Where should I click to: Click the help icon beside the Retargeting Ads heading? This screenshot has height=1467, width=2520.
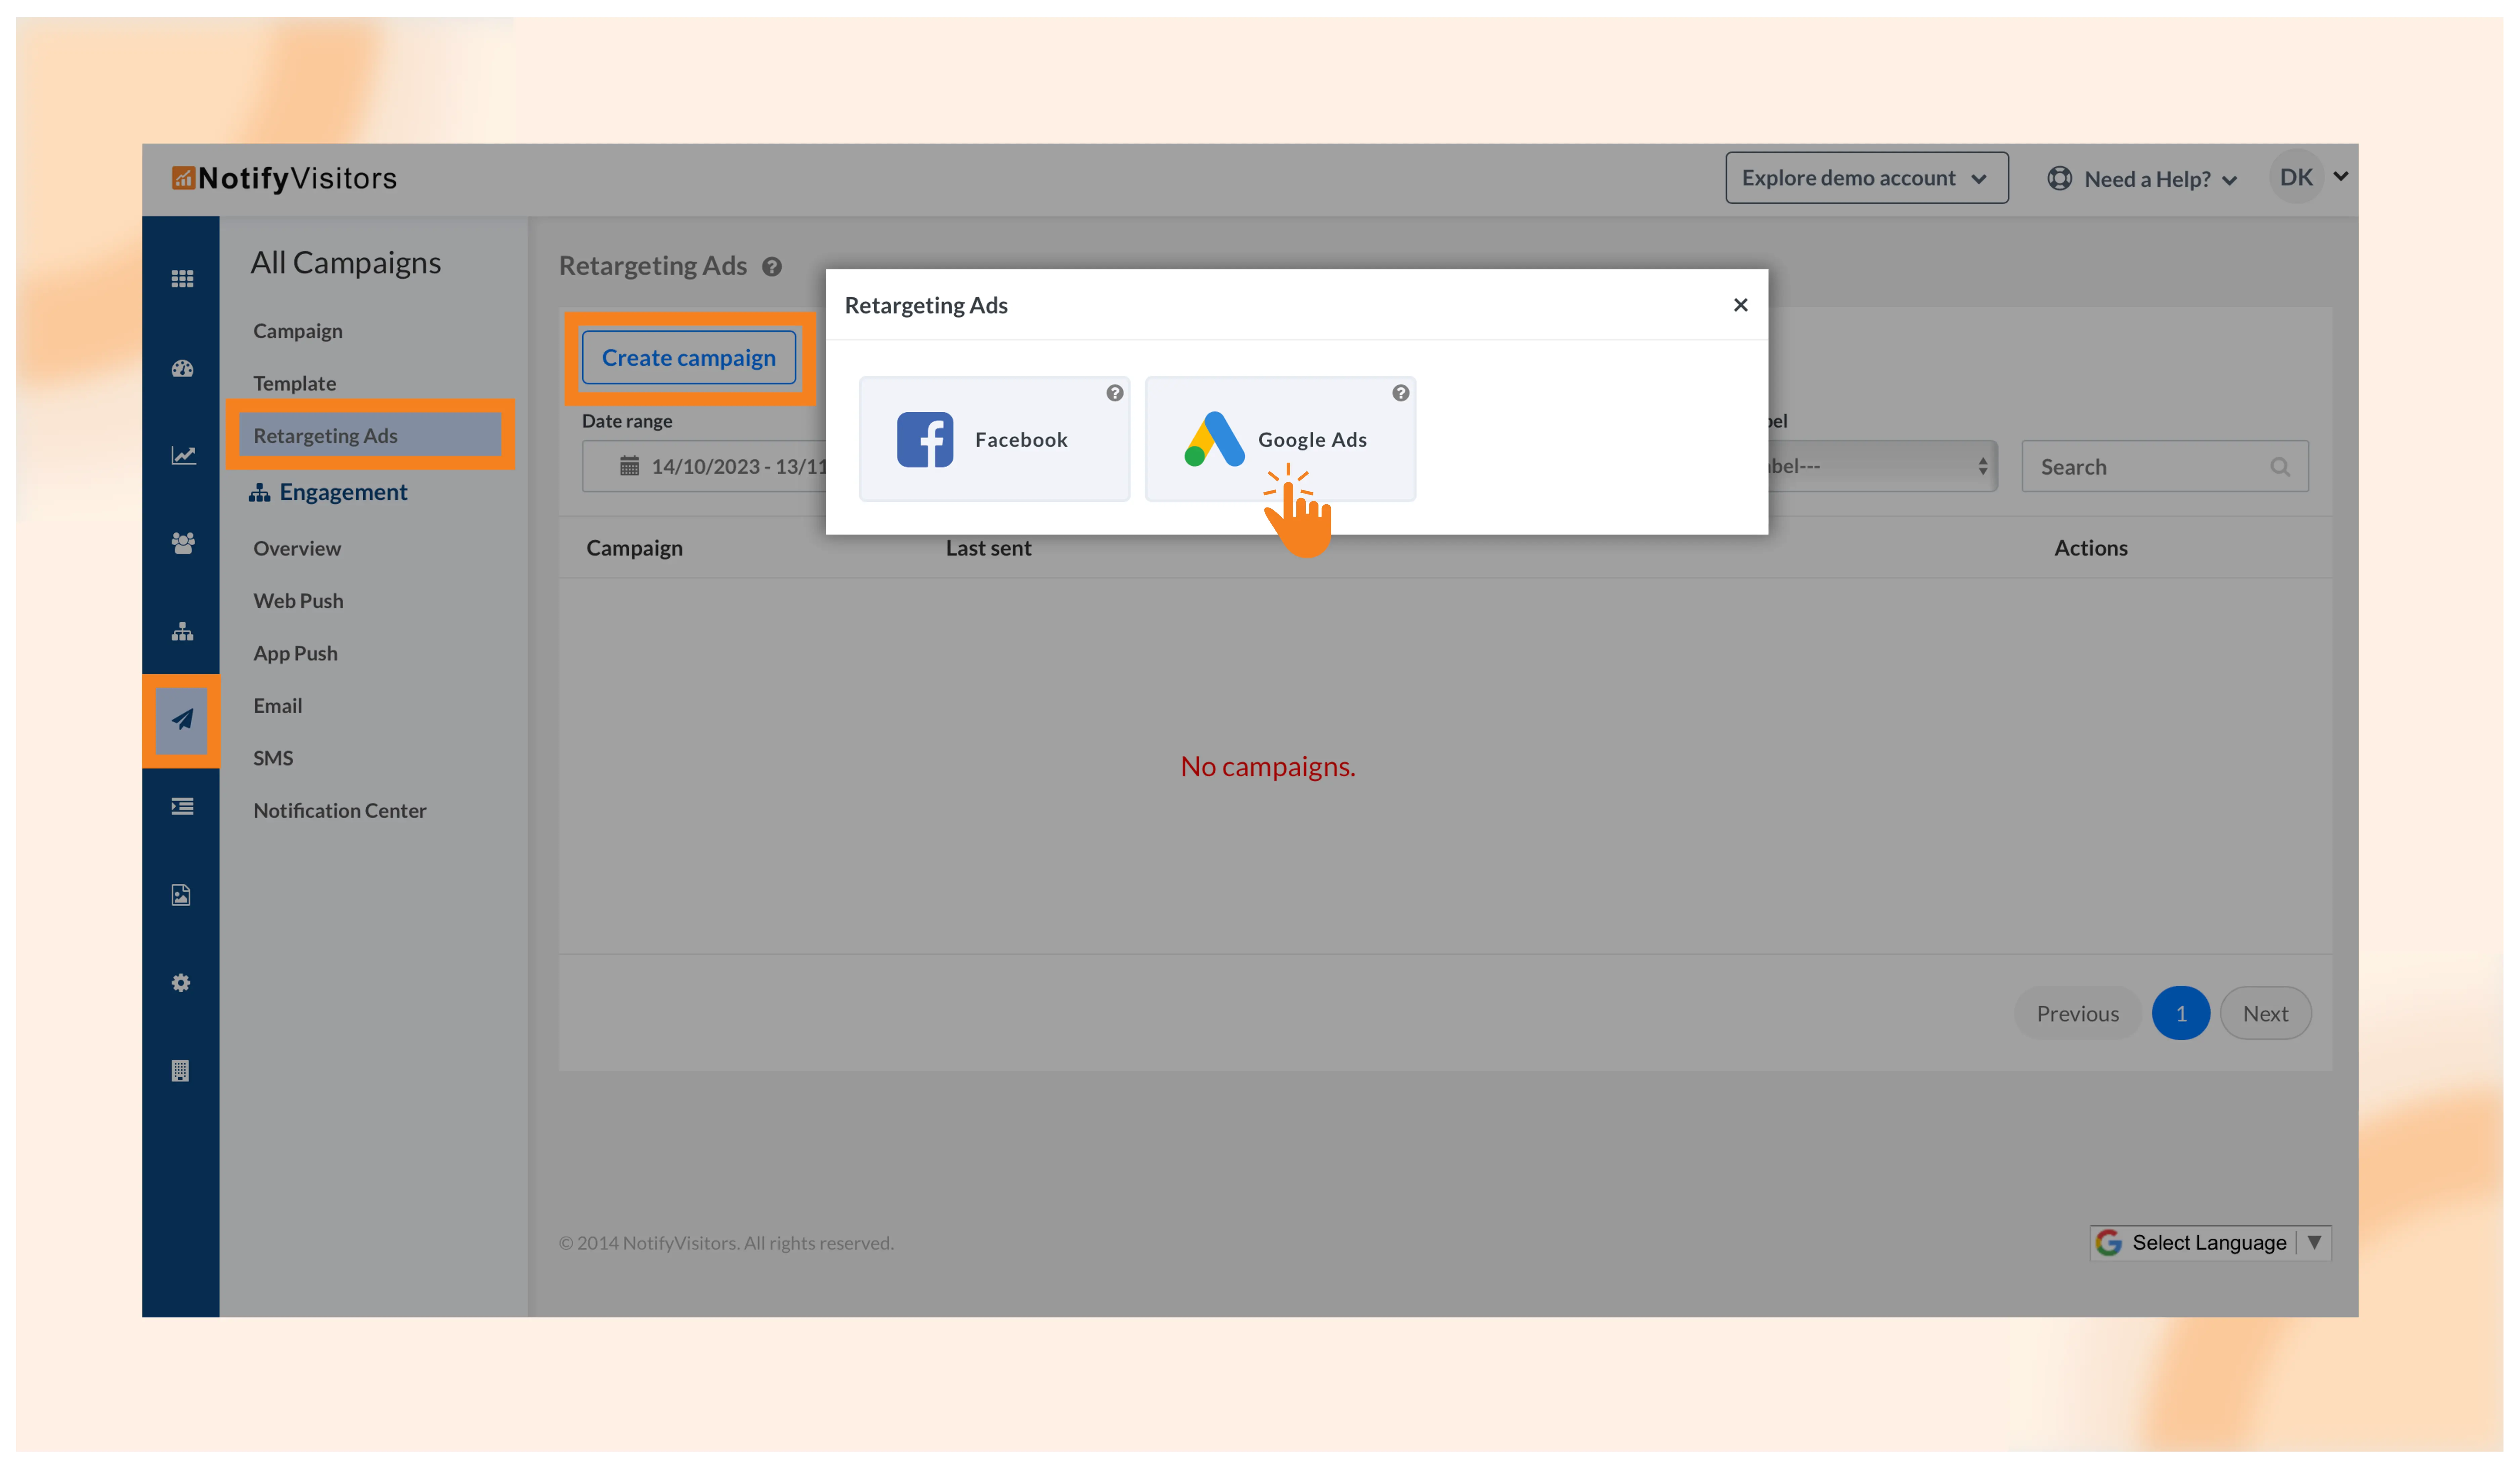pos(772,267)
